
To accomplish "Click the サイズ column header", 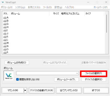I will pyautogui.click(x=55, y=14).
